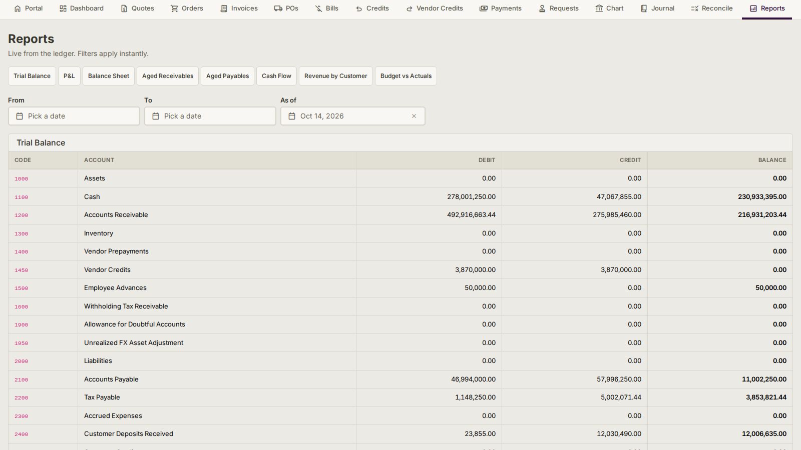Click the Reports chart icon
Viewport: 801px width, 450px height.
(x=753, y=8)
